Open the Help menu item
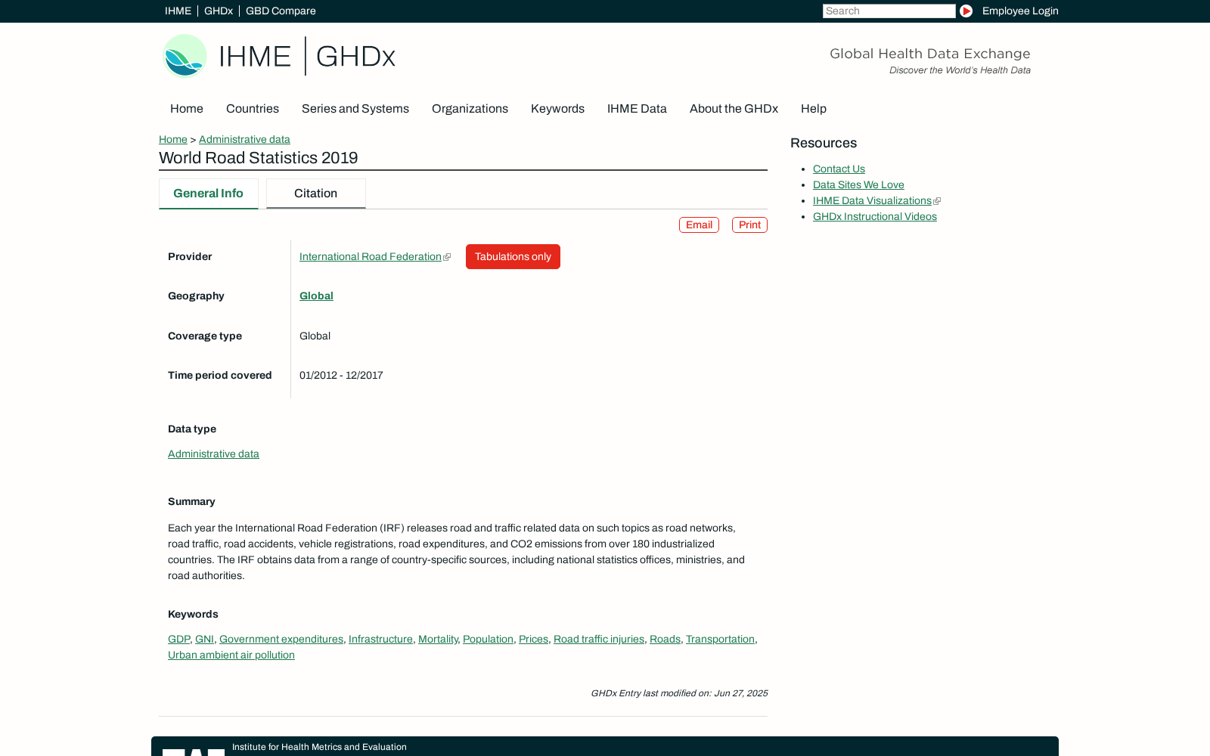The width and height of the screenshot is (1210, 756). (x=814, y=108)
